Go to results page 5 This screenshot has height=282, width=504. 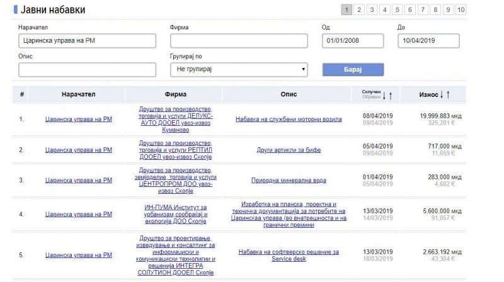coord(397,9)
